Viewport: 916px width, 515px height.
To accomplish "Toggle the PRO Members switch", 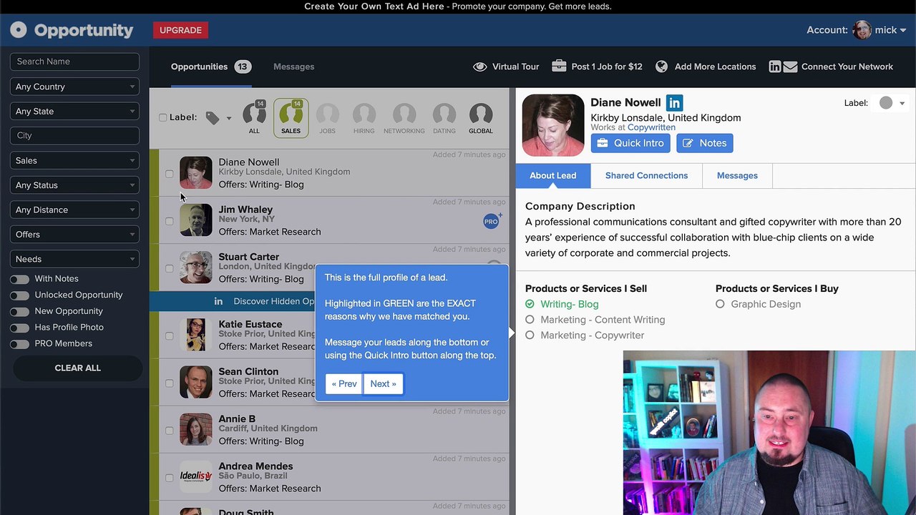I will click(x=19, y=344).
